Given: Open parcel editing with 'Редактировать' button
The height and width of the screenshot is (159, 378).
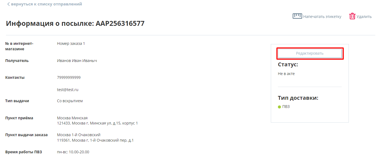Looking at the screenshot, I should 310,54.
